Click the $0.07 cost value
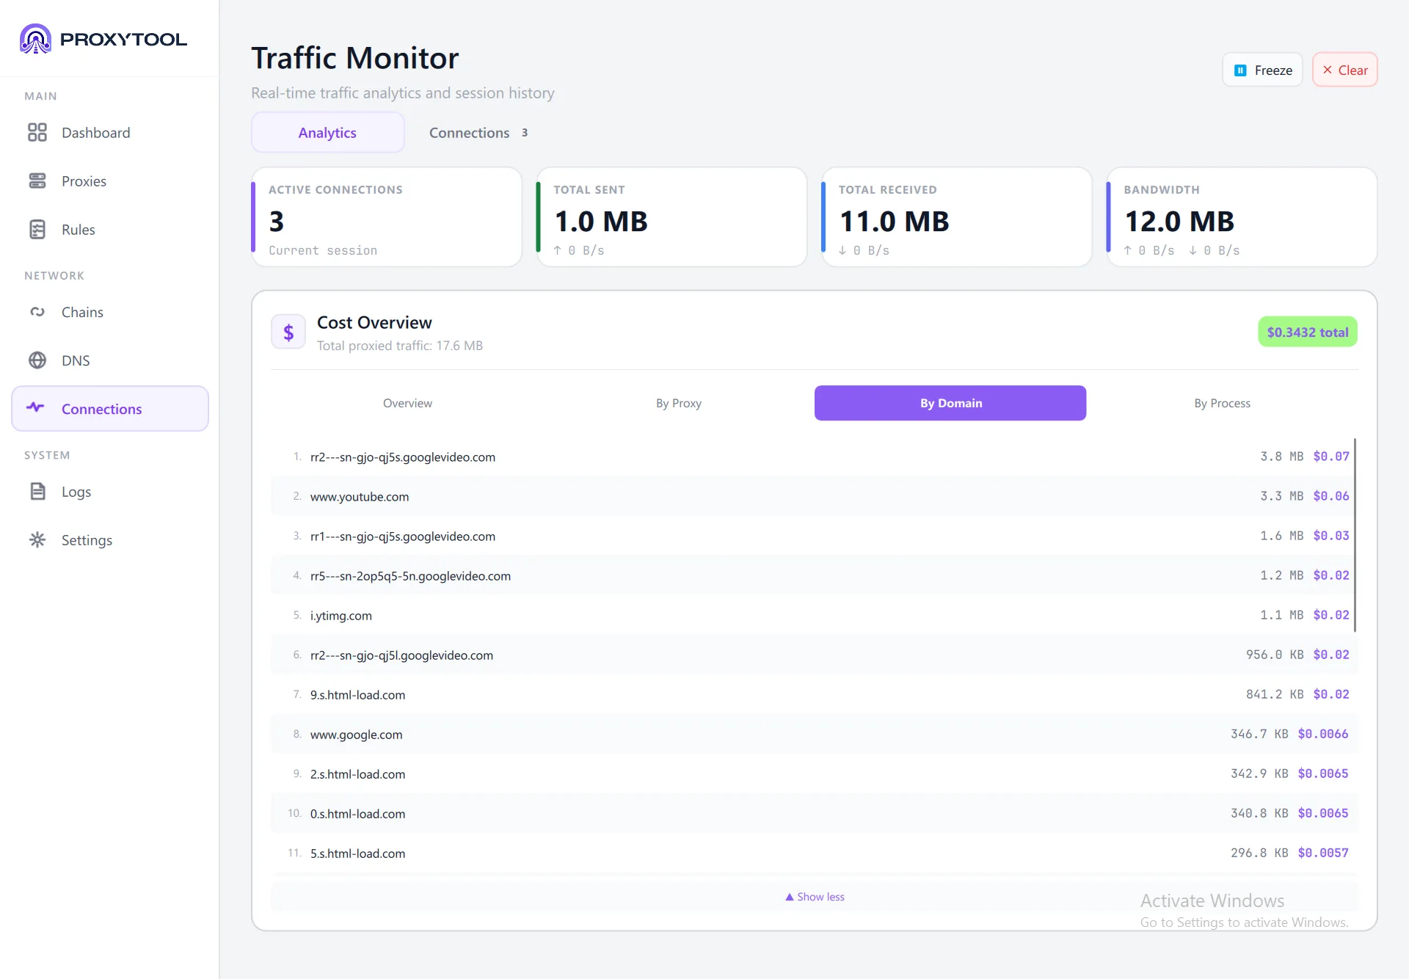The height and width of the screenshot is (979, 1409). pyautogui.click(x=1331, y=456)
